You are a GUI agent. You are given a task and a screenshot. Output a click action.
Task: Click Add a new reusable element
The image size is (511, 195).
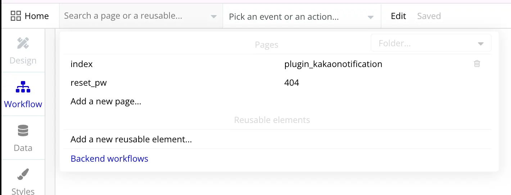tap(131, 139)
